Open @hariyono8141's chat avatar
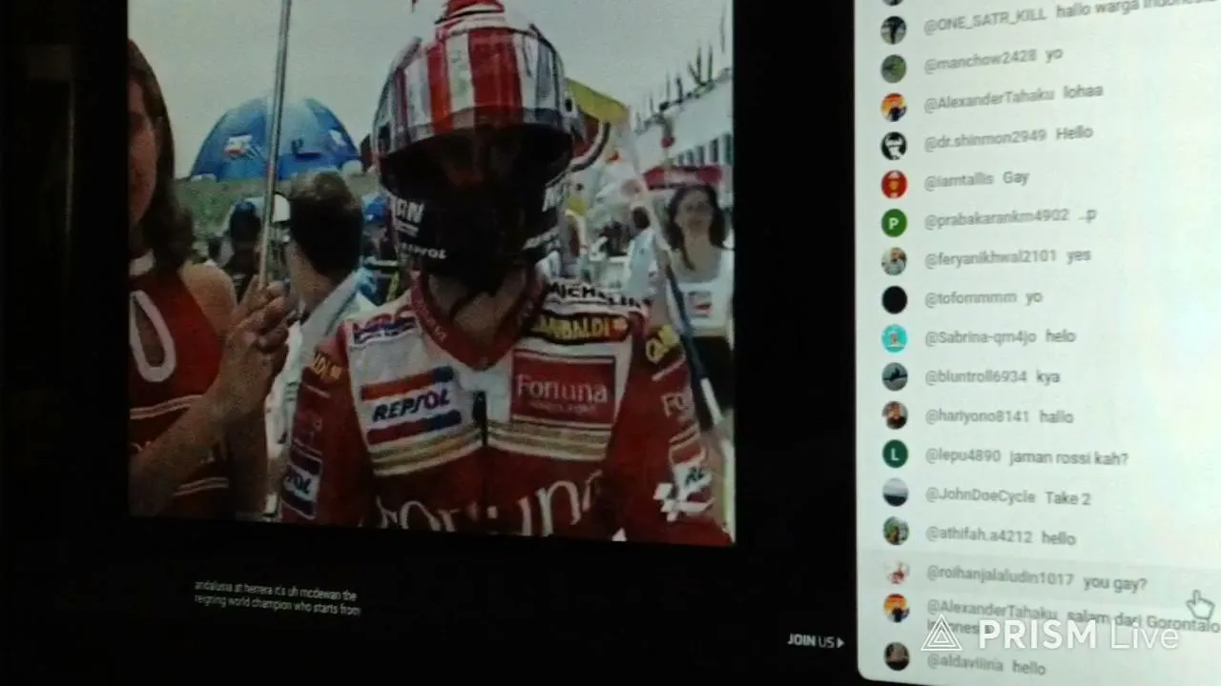Image resolution: width=1221 pixels, height=686 pixels. [895, 415]
